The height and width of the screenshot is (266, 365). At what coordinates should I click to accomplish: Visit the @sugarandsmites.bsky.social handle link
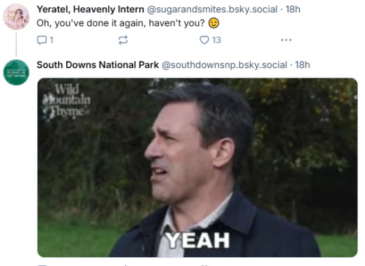[212, 9]
